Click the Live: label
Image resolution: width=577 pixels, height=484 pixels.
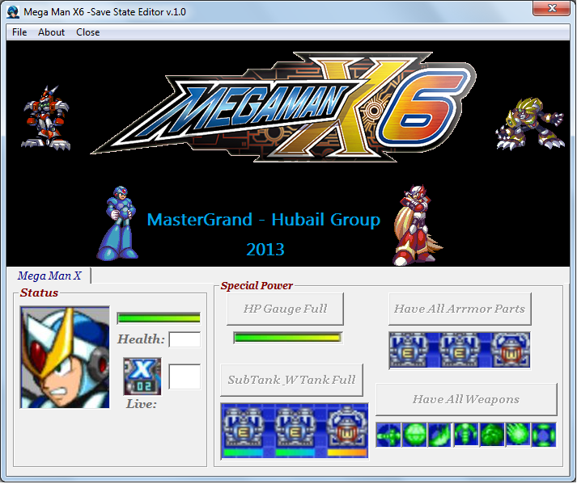tap(142, 404)
